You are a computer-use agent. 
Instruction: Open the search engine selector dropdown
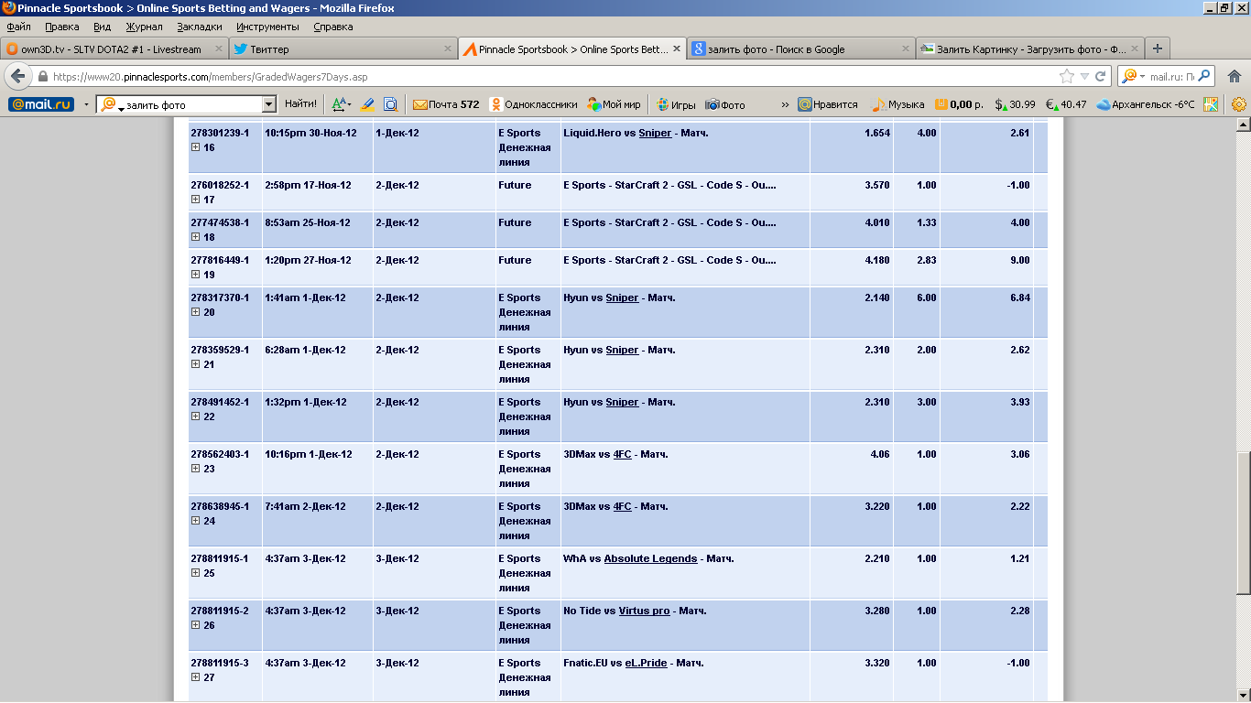click(x=1133, y=77)
